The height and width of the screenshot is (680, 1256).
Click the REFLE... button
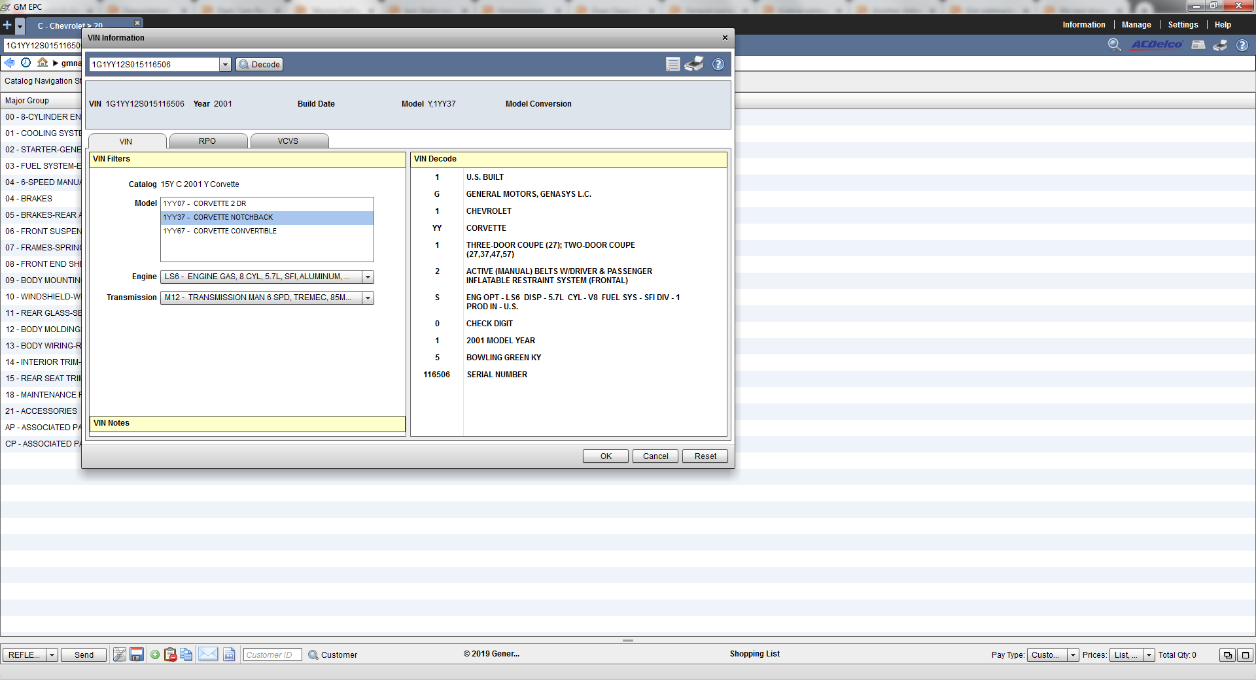pyautogui.click(x=24, y=655)
